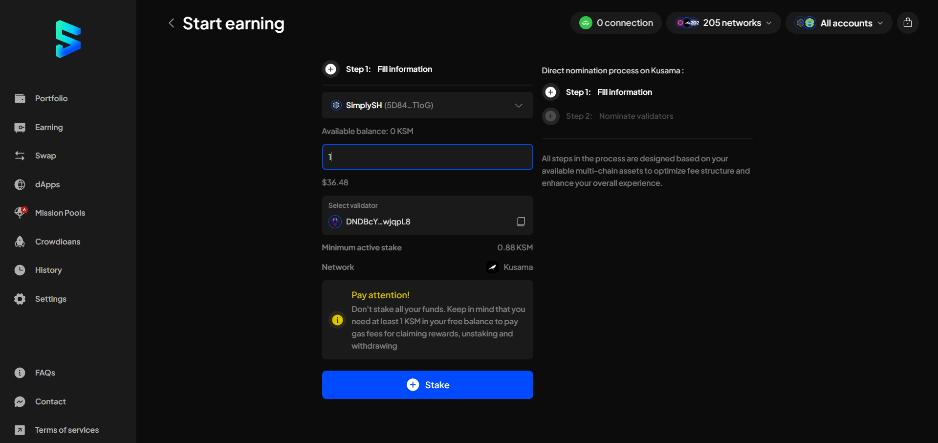938x443 pixels.
Task: Open the Swap icon
Action: 20,155
